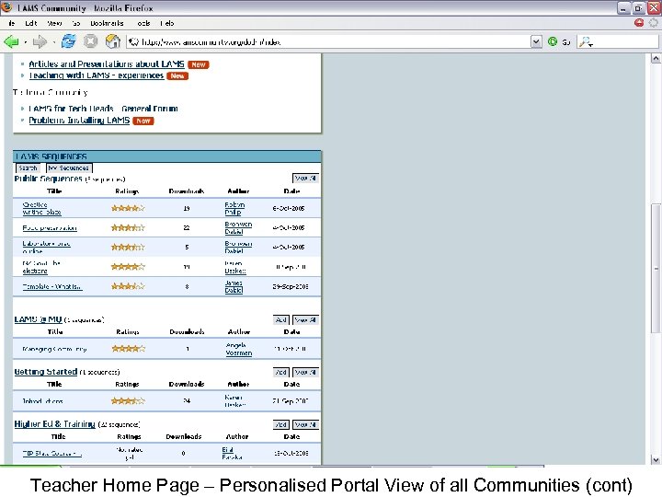Open 'LAMS for Tech Heads - General Forum' link

(x=103, y=109)
